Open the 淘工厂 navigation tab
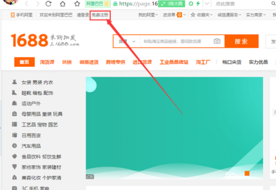 pyautogui.click(x=203, y=62)
